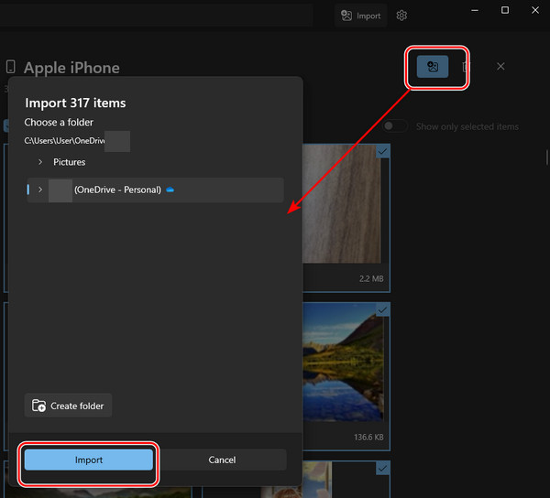Click Create folder button

pos(69,406)
